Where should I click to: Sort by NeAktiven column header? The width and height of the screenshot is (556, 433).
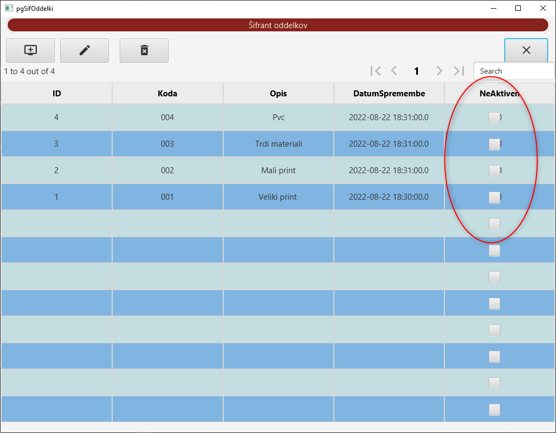tap(500, 94)
